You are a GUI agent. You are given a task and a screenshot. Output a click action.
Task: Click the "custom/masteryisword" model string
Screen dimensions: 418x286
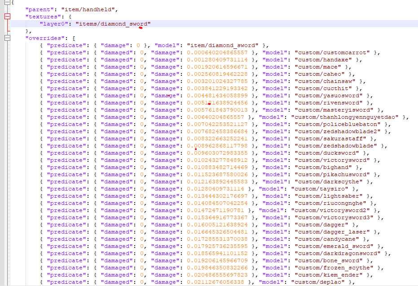[334, 110]
